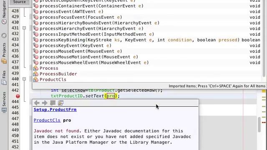The image size is (267, 150).
Task: Select processMouseEvent completion item
Action: (x=146, y=51)
